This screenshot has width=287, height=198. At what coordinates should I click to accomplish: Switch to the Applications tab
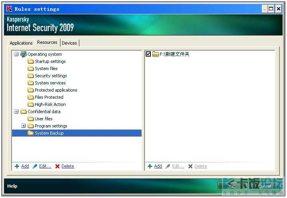(x=21, y=43)
